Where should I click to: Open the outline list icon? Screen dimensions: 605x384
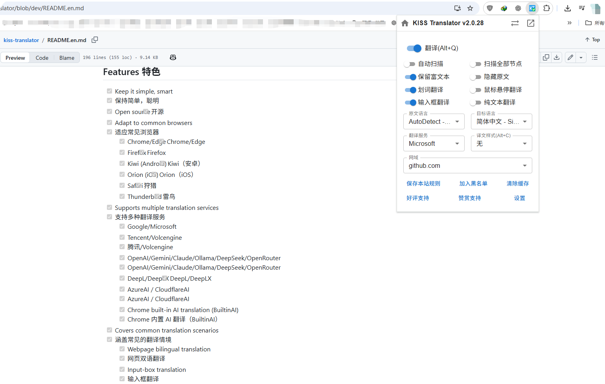point(595,57)
